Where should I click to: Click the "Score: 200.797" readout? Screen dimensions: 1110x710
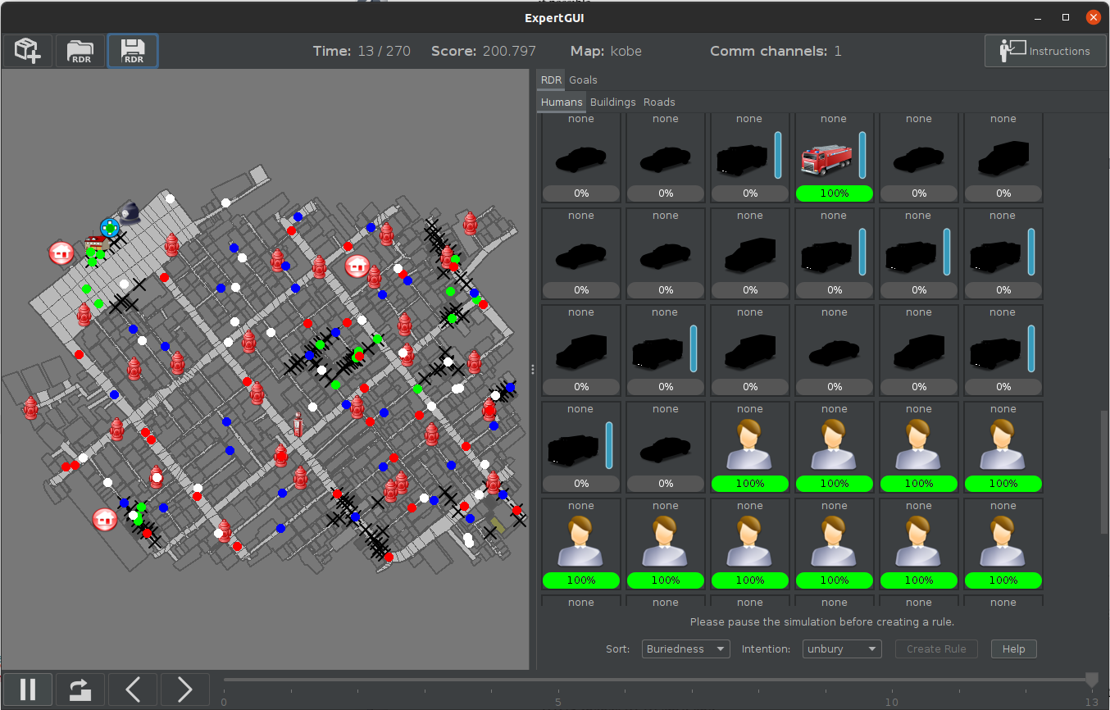pyautogui.click(x=484, y=51)
